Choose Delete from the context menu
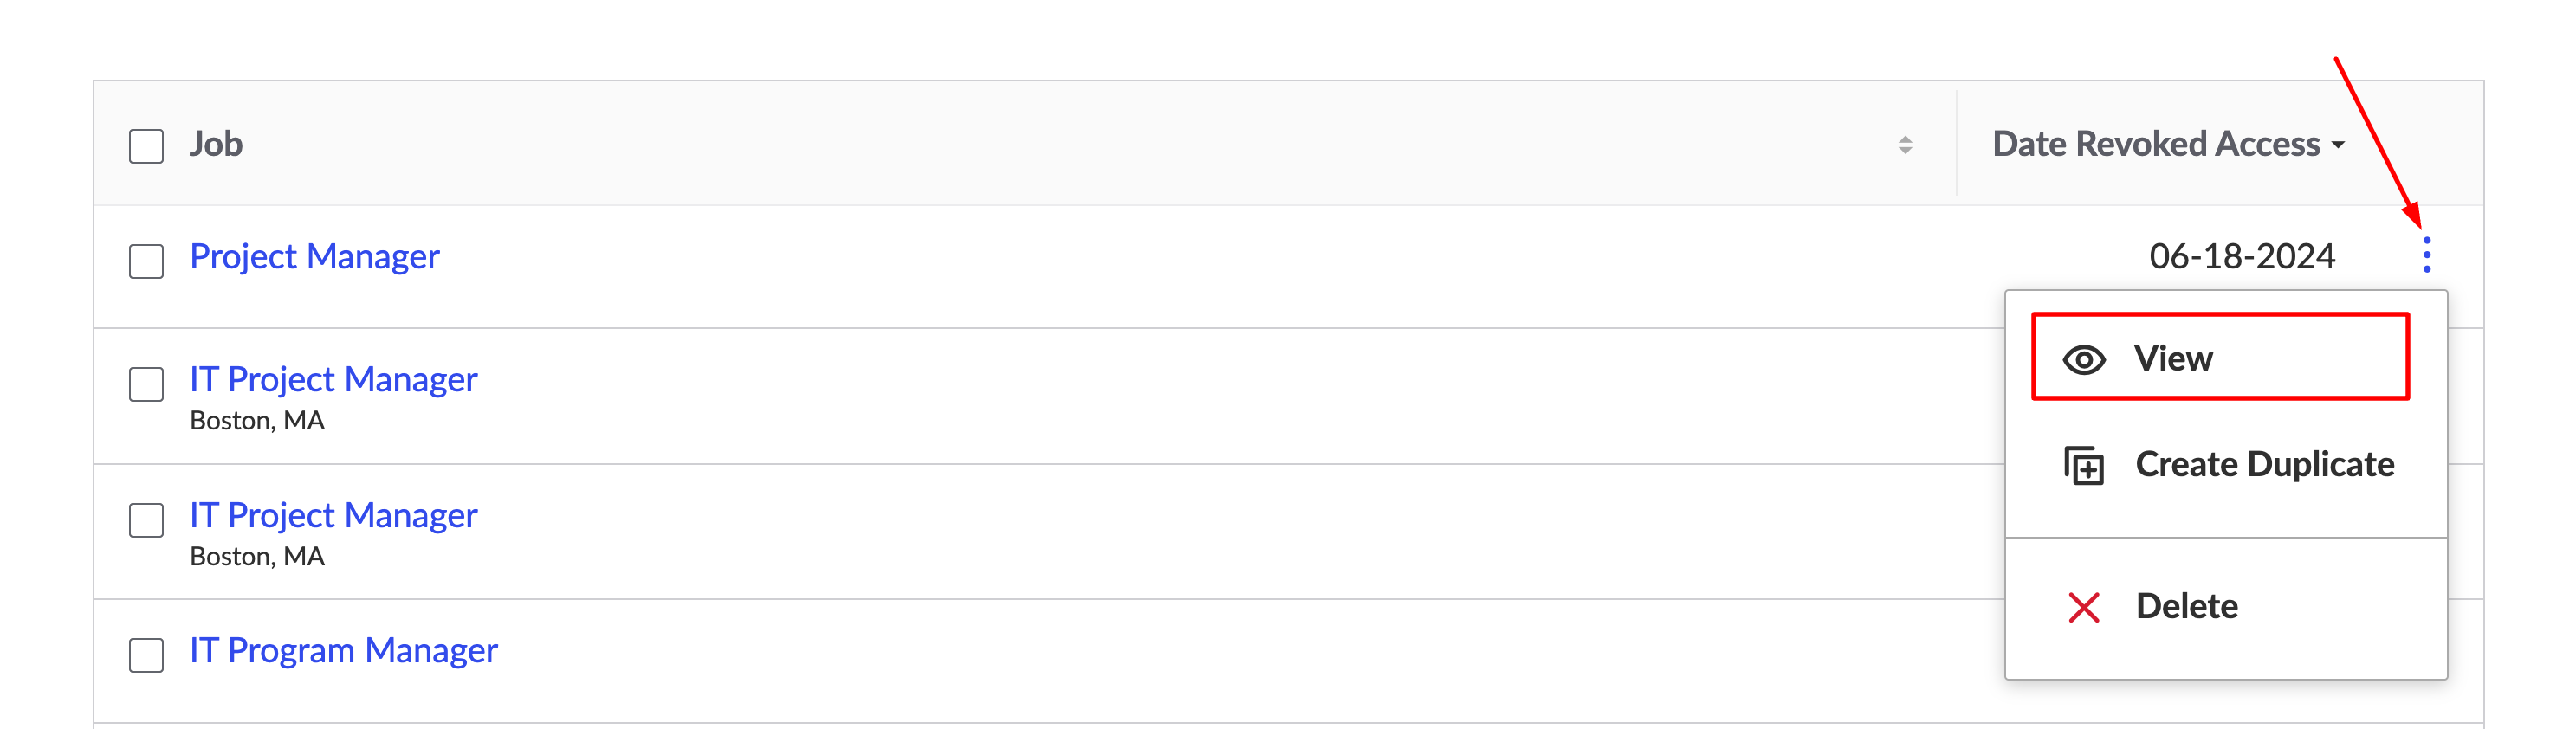2576x729 pixels. pos(2226,607)
